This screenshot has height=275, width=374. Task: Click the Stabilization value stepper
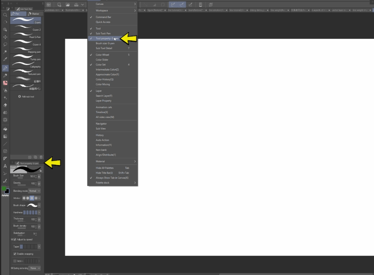36,234
